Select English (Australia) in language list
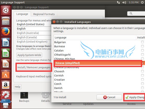 click(x=34, y=33)
